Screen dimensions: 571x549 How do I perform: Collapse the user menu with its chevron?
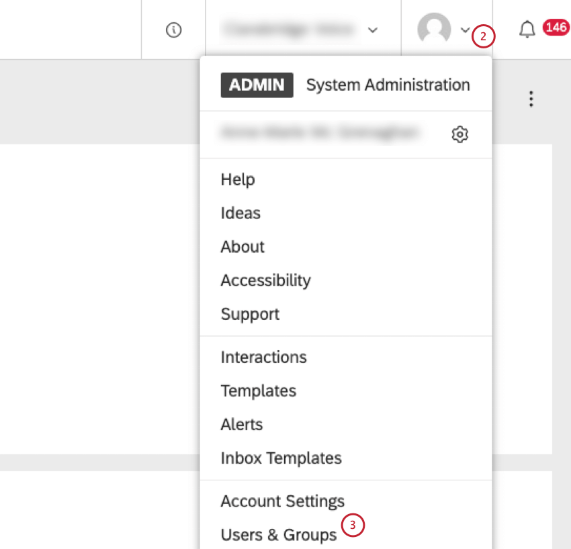coord(464,30)
